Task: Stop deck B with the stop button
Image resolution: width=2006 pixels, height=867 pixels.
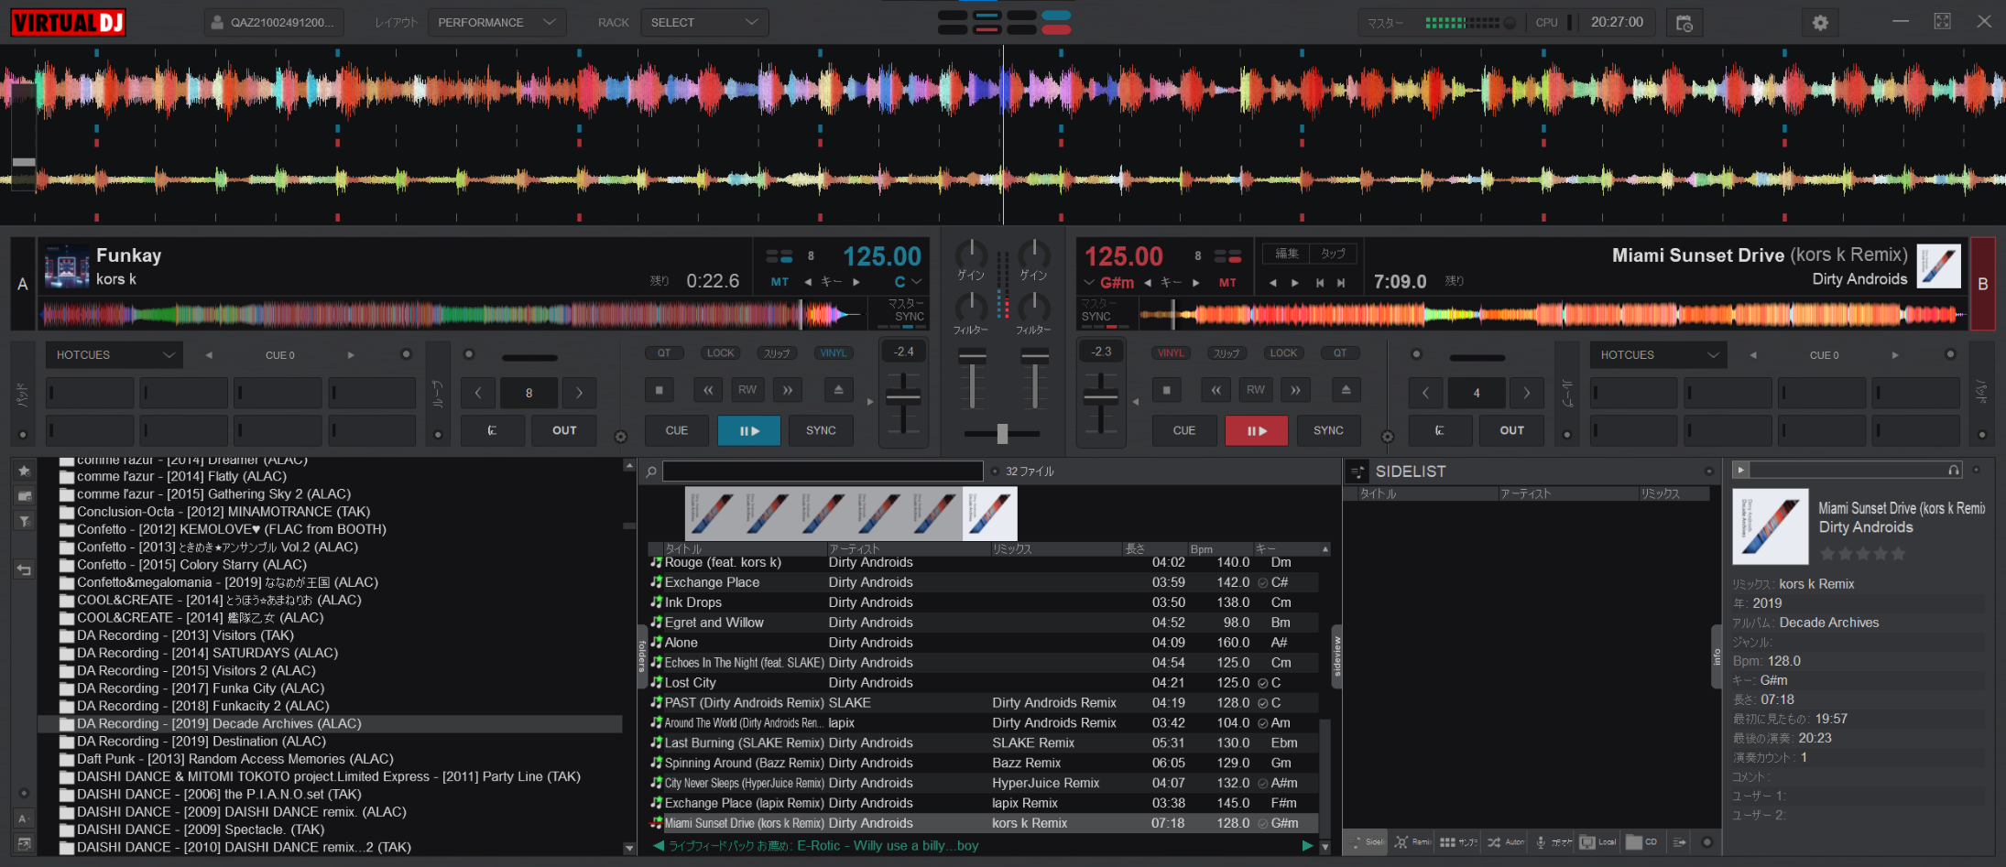Action: 1167,390
